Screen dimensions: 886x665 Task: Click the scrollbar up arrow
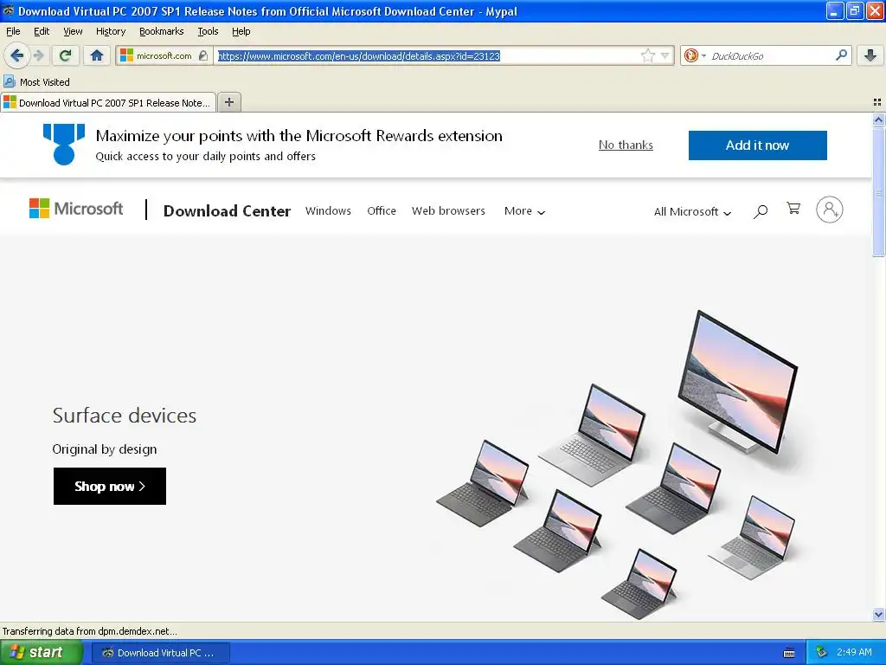(x=878, y=119)
